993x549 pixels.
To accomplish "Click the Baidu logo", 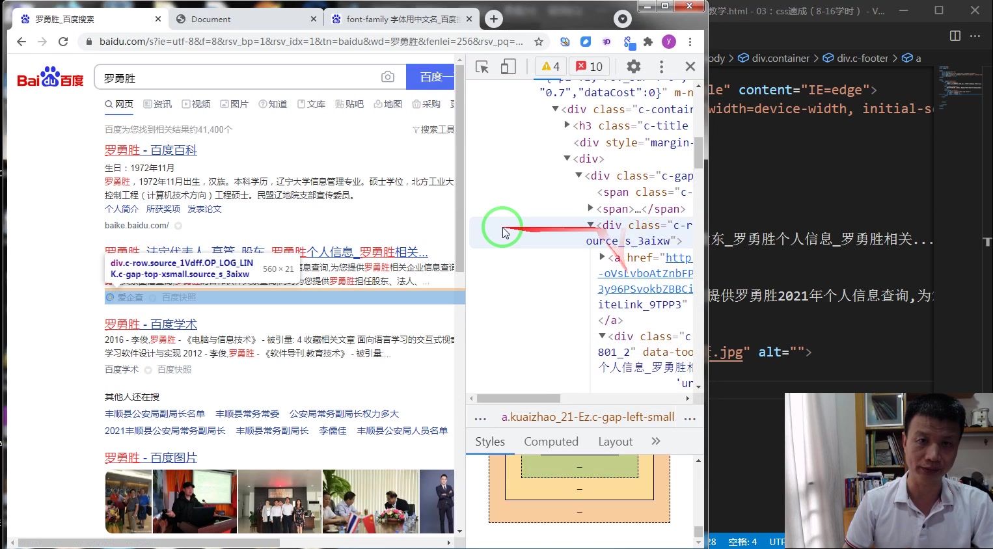I will 50,77.
